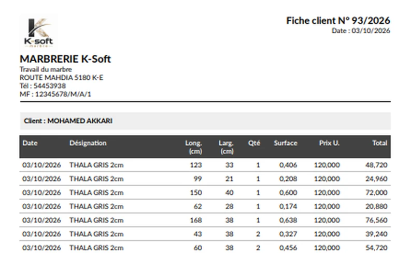Select the 'MARBRERIE K-Soft' company name

65,59
